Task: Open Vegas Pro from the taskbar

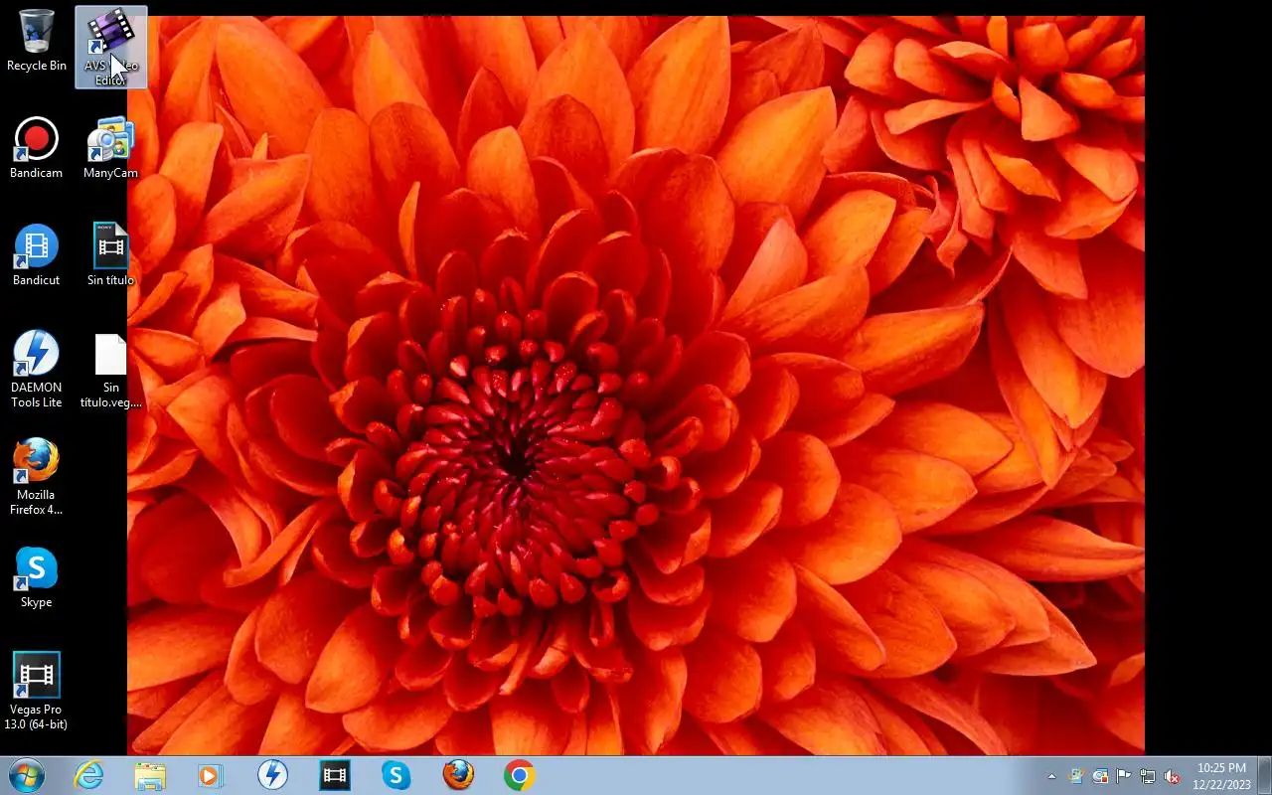Action: click(335, 775)
